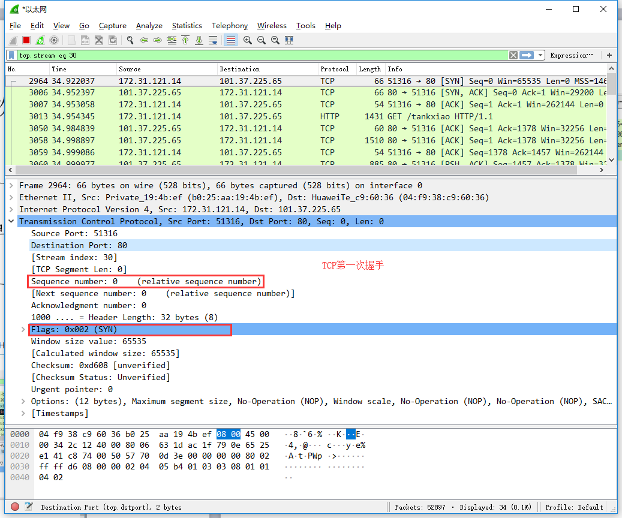Viewport: 622px width, 518px height.
Task: Open the Analyze menu
Action: (x=149, y=26)
